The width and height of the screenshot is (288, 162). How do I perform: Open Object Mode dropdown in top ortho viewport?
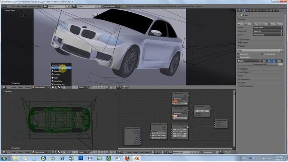[x=41, y=152]
